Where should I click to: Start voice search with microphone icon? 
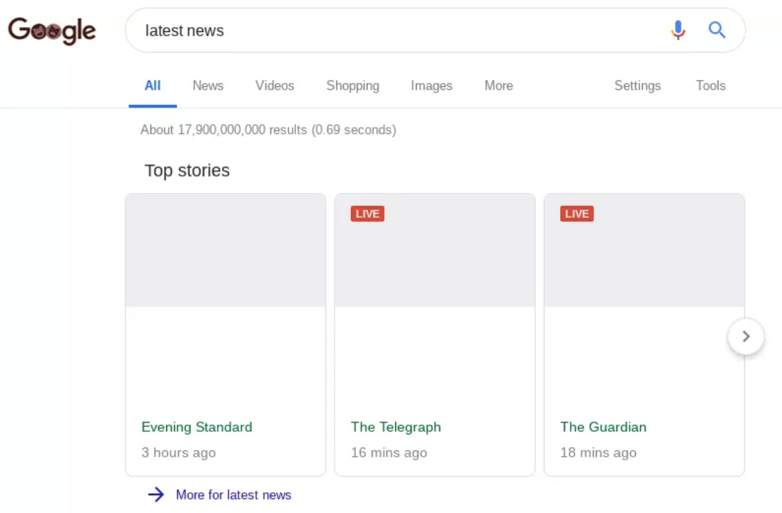[x=678, y=30]
